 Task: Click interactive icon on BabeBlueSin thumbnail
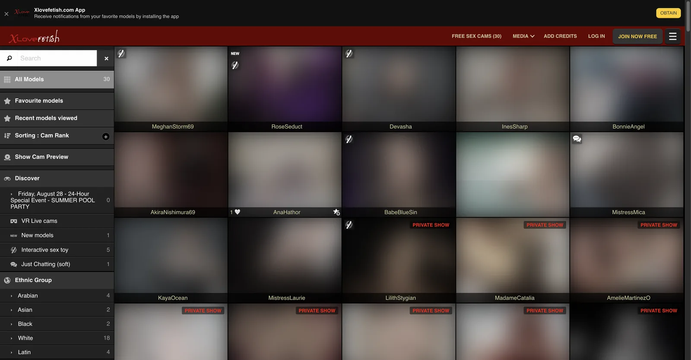(x=349, y=139)
